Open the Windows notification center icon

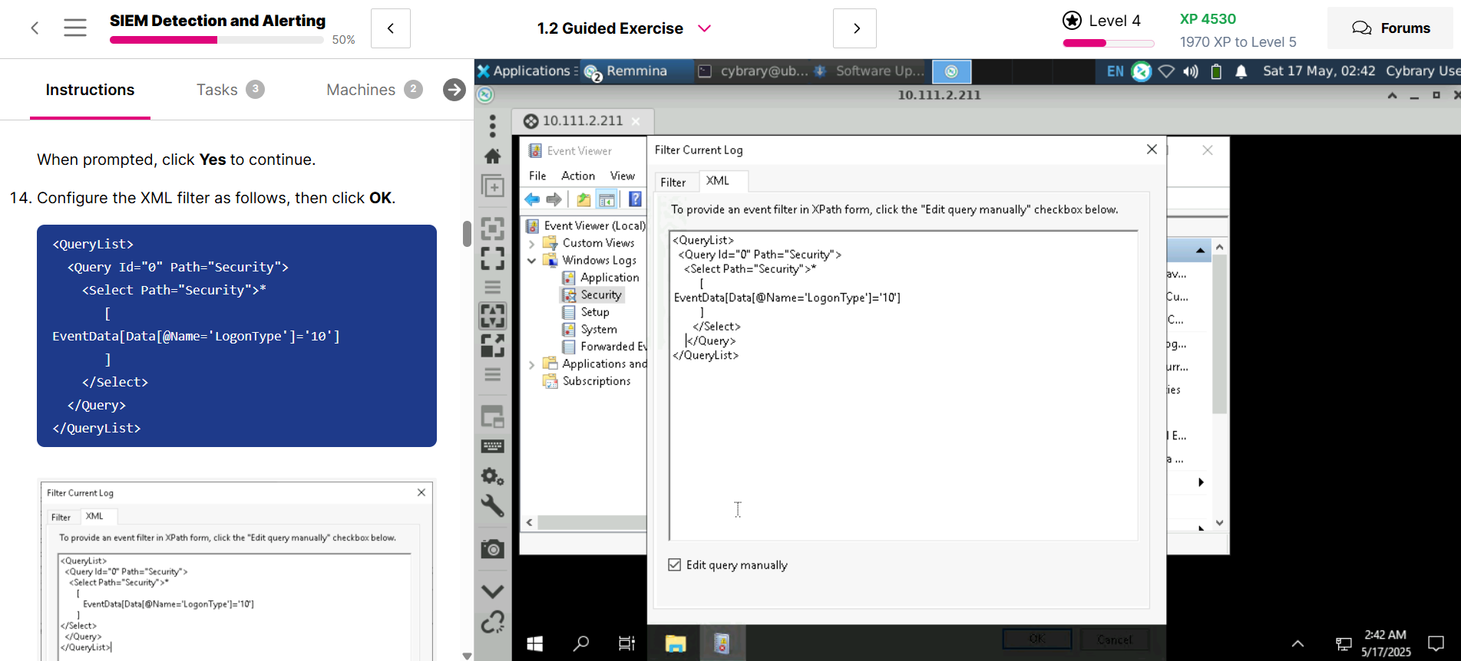click(x=1436, y=643)
